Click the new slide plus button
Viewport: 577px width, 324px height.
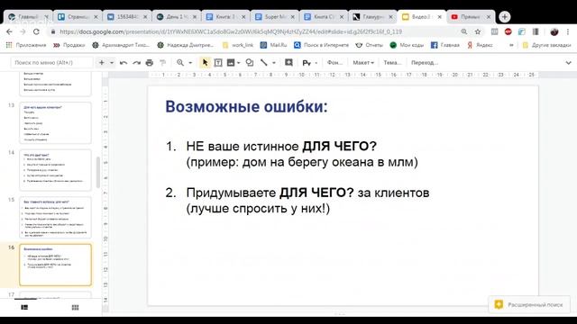(x=102, y=63)
